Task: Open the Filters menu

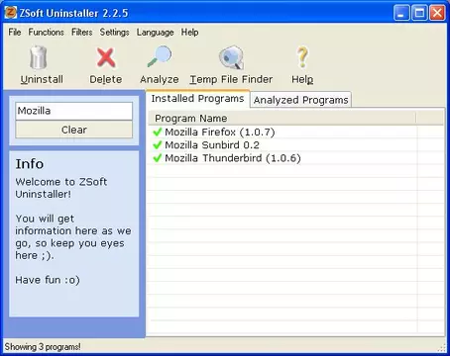Action: pos(82,32)
